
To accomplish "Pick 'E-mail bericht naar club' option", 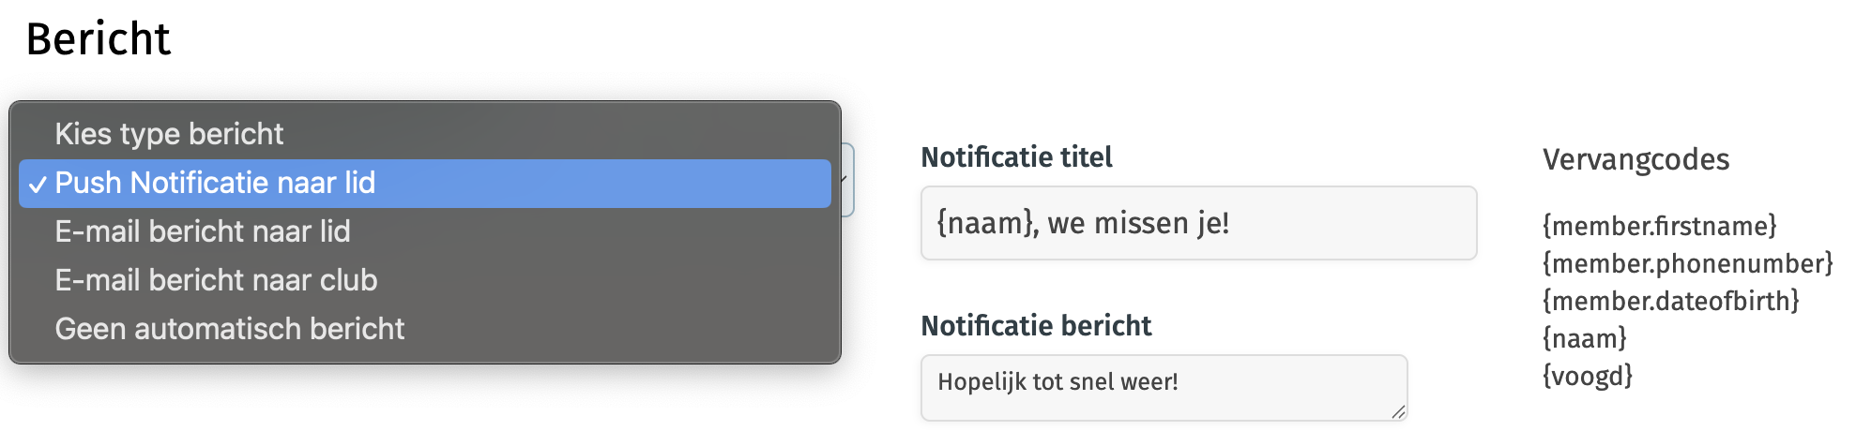I will pos(216,280).
